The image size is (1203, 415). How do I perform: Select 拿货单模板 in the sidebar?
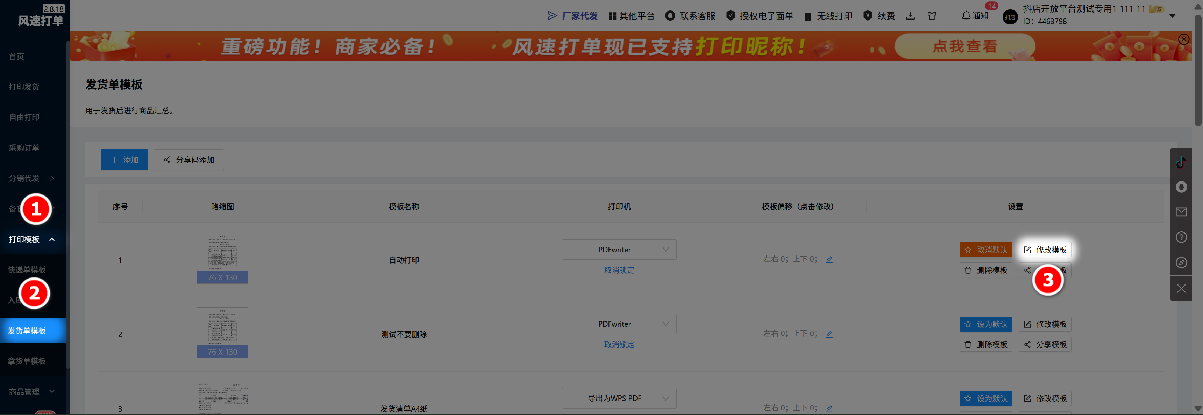click(27, 361)
